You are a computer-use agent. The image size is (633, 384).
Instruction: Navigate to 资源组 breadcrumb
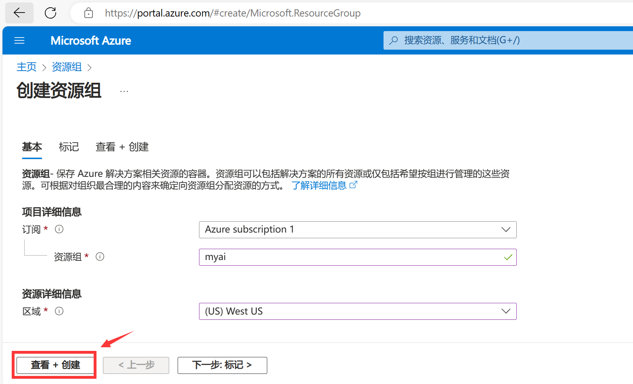[x=67, y=67]
